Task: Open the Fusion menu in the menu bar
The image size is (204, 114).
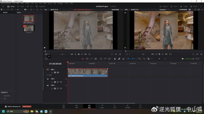Action: coord(50,3)
